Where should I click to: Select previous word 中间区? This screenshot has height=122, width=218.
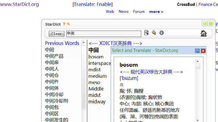pyautogui.click(x=52, y=114)
